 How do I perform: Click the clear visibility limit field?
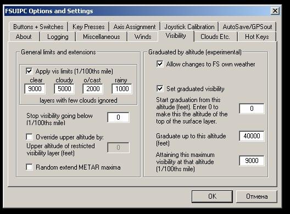click(35, 89)
